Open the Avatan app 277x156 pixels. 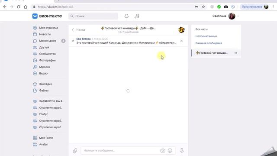(40, 144)
